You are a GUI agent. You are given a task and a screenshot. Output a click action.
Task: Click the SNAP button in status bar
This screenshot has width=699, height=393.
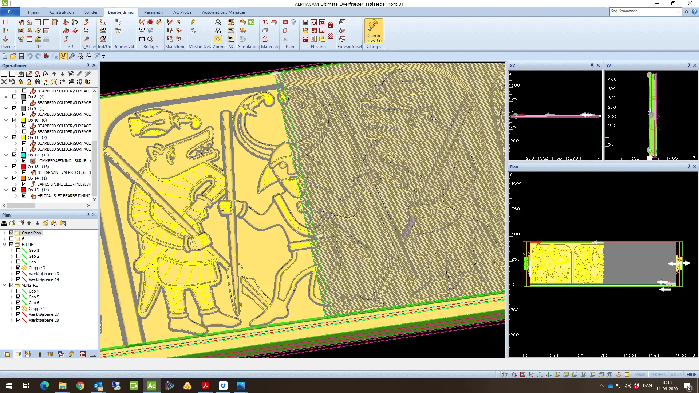pos(640,374)
